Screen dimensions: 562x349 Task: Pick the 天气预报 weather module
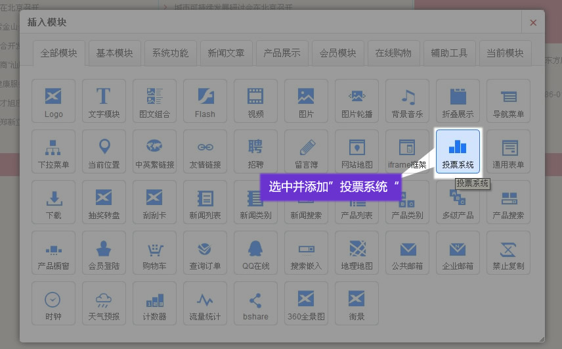point(104,304)
